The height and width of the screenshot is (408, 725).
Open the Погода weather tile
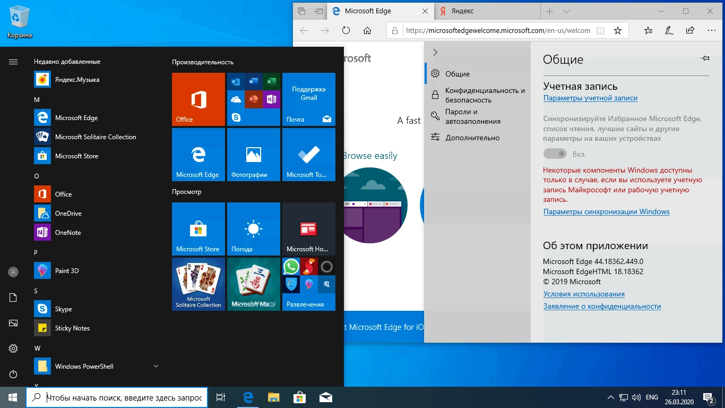tap(254, 229)
